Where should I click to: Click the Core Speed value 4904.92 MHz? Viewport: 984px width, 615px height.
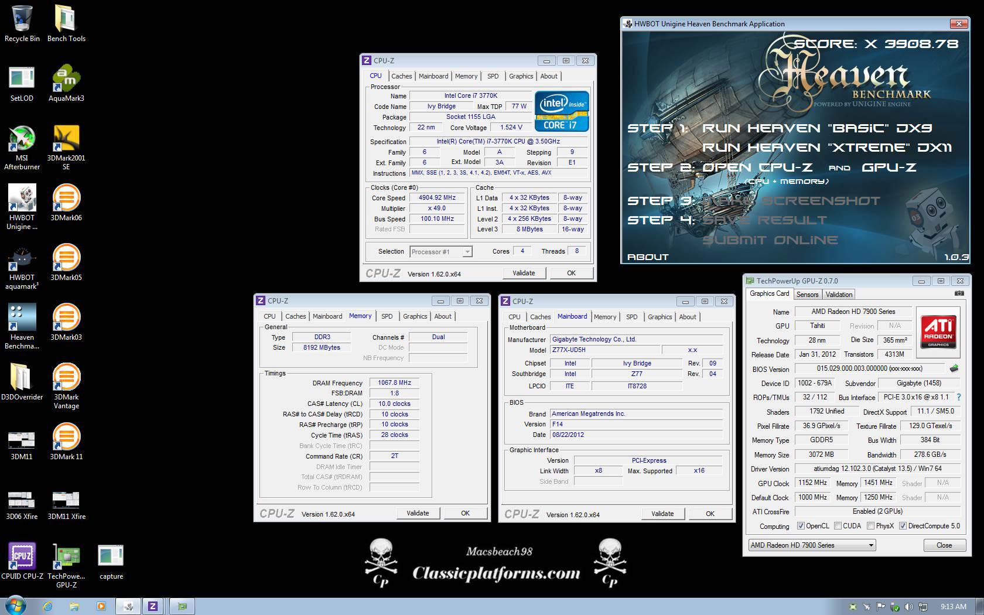pos(437,198)
